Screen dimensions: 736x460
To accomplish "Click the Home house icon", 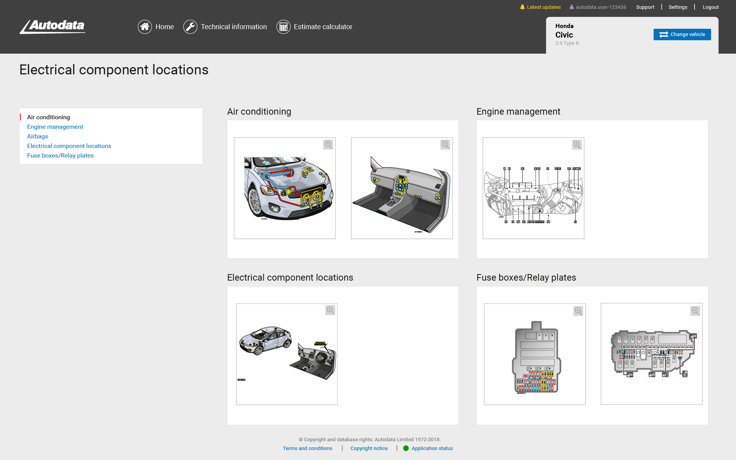I will point(145,27).
